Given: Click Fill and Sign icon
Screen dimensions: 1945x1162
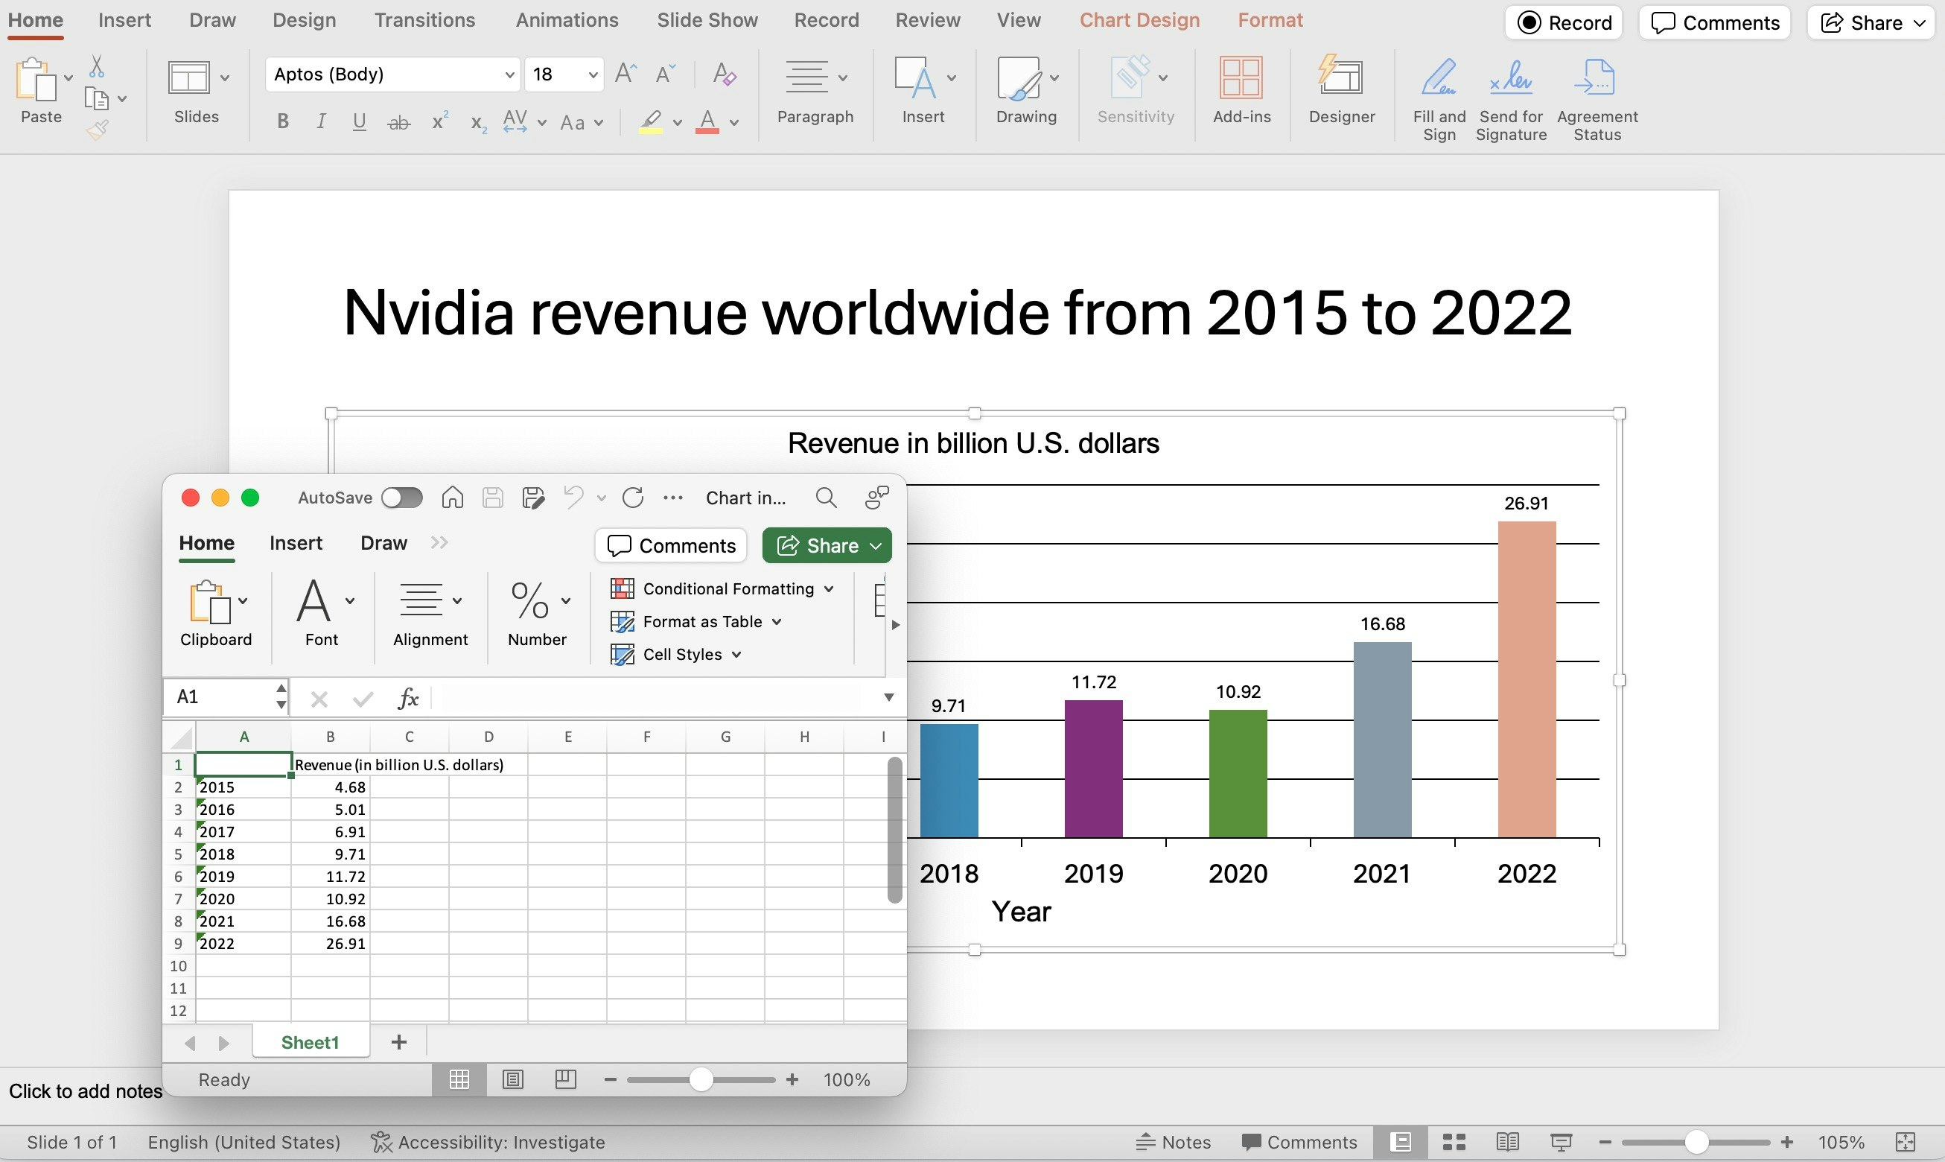Looking at the screenshot, I should point(1439,78).
